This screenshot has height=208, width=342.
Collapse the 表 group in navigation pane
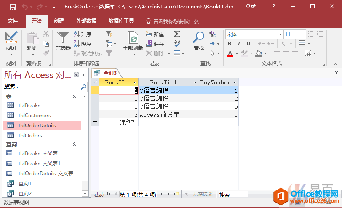point(75,97)
